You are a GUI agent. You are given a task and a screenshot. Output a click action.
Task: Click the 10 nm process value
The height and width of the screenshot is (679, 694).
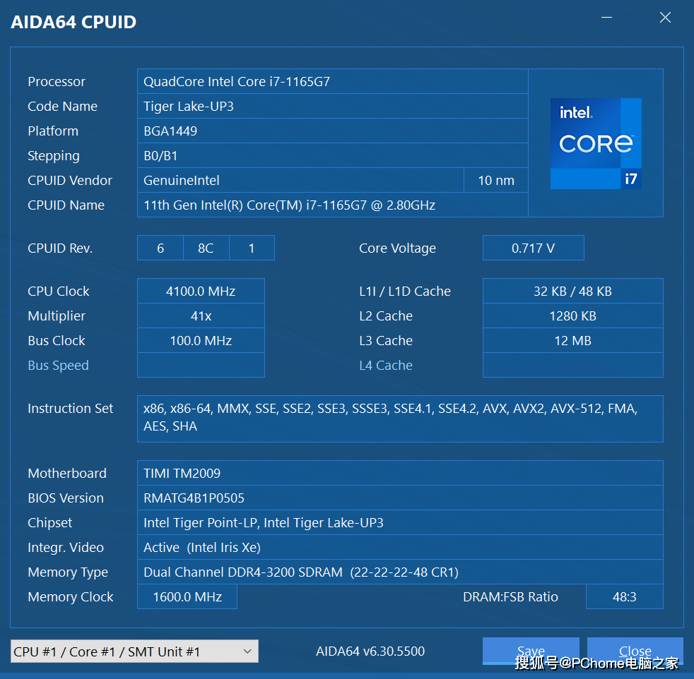[x=496, y=181]
